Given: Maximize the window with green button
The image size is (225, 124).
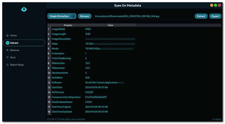Looking at the screenshot, I should point(215,5).
